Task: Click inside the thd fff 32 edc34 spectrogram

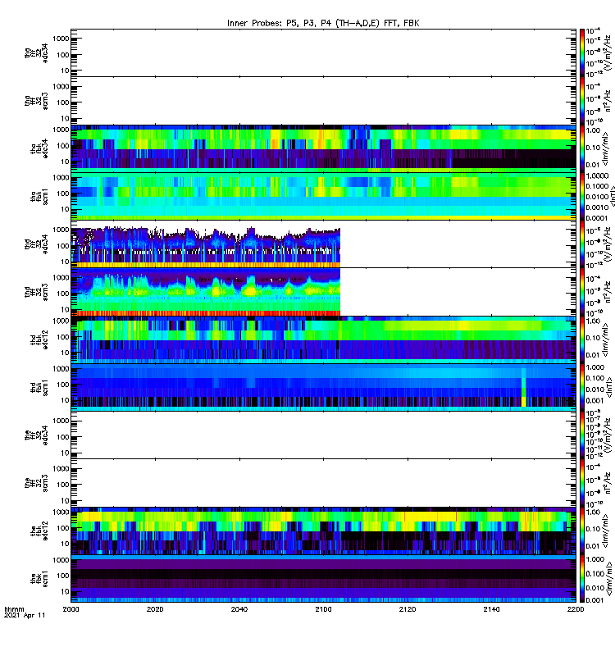Action: point(206,247)
